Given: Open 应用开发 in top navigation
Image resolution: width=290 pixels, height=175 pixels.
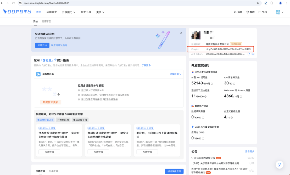Looking at the screenshot, I should [x=52, y=12].
